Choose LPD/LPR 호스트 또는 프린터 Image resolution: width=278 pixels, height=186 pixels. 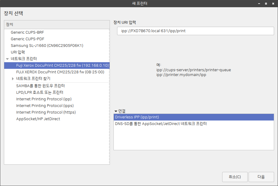point(40,92)
